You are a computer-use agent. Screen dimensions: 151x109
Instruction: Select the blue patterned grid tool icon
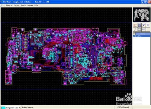tap(140, 25)
